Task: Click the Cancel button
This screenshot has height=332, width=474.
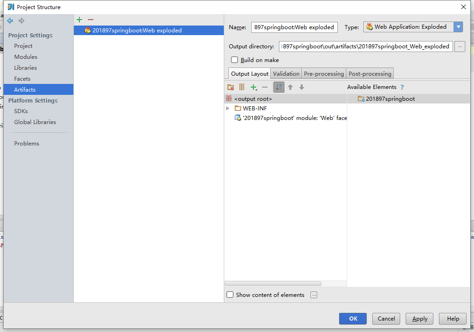Action: coord(386,318)
